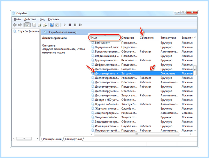209x158 pixels.
Task: Toggle the console tree pane icon
Action: (x=27, y=25)
